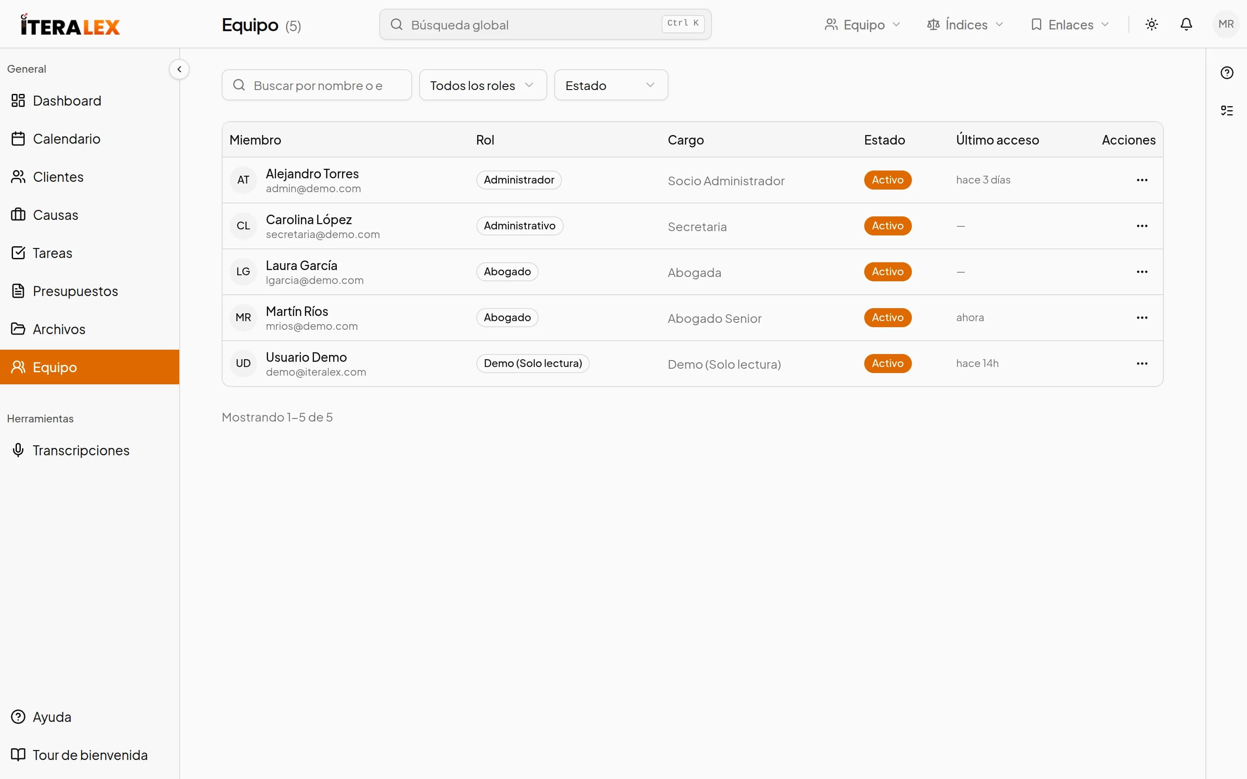Click the MR avatar in Martín Ríos row
The height and width of the screenshot is (779, 1247).
243,317
